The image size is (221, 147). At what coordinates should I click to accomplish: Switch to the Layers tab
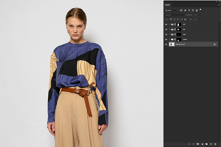tap(168, 5)
